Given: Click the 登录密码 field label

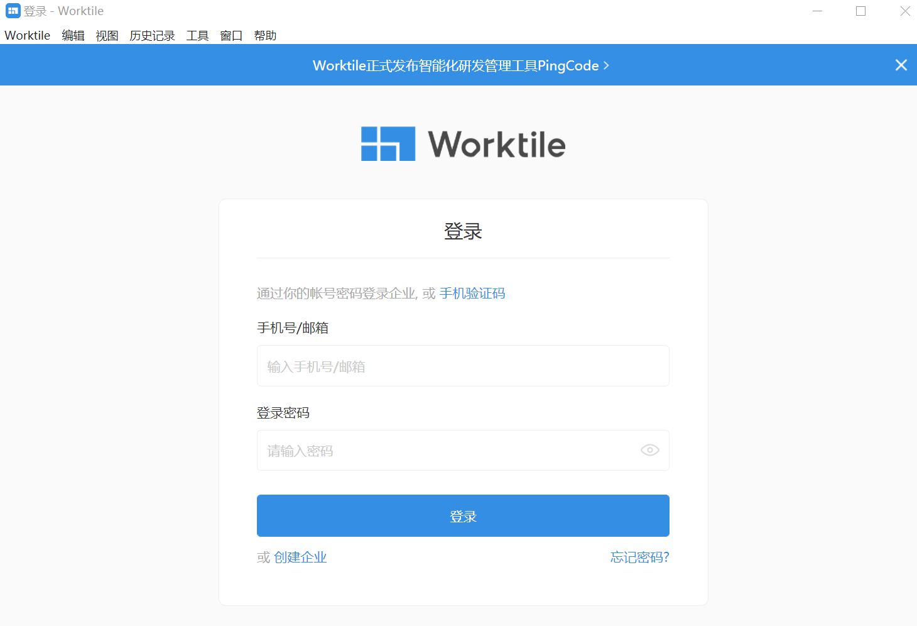Looking at the screenshot, I should (283, 413).
